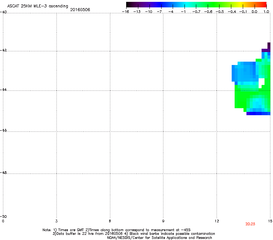The image size is (273, 240).
Task: Click the longitude axis label 6
Action: point(110,221)
